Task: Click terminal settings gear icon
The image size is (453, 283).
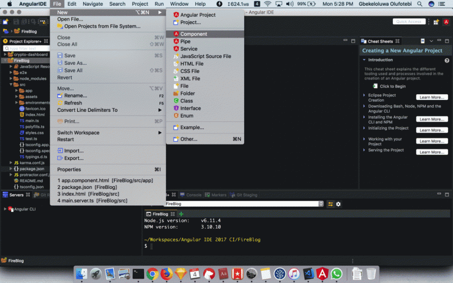Action: (x=338, y=204)
